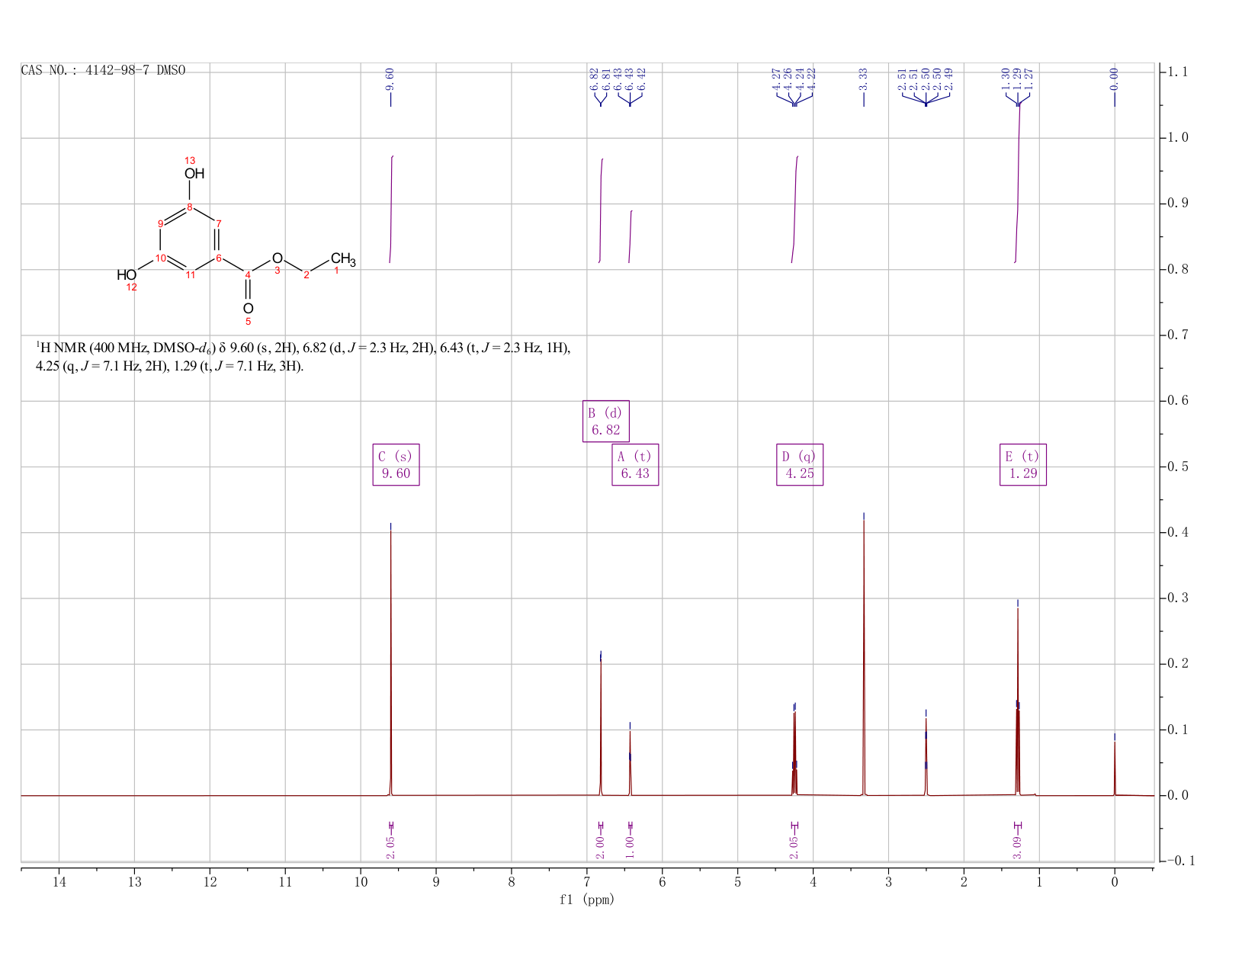Screen dimensions: 1258x972
Task: Click the carbonyl oxygen labeled 5
Action: click(x=248, y=308)
